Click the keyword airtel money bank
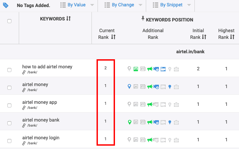This screenshot has width=239, height=149. point(41,120)
